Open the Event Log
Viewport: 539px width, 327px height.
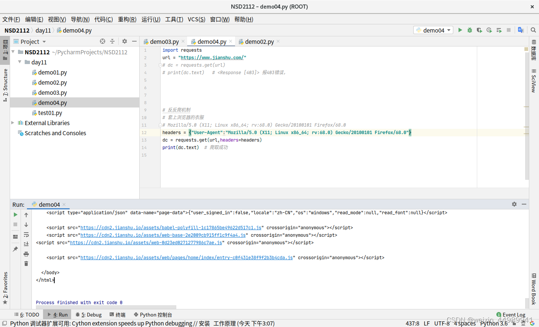pyautogui.click(x=511, y=315)
